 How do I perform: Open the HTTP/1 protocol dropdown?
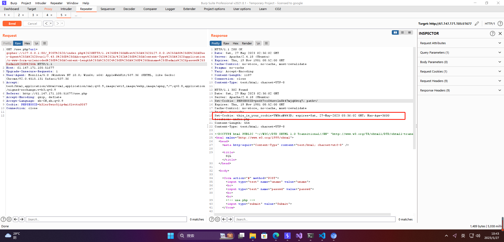(490, 23)
